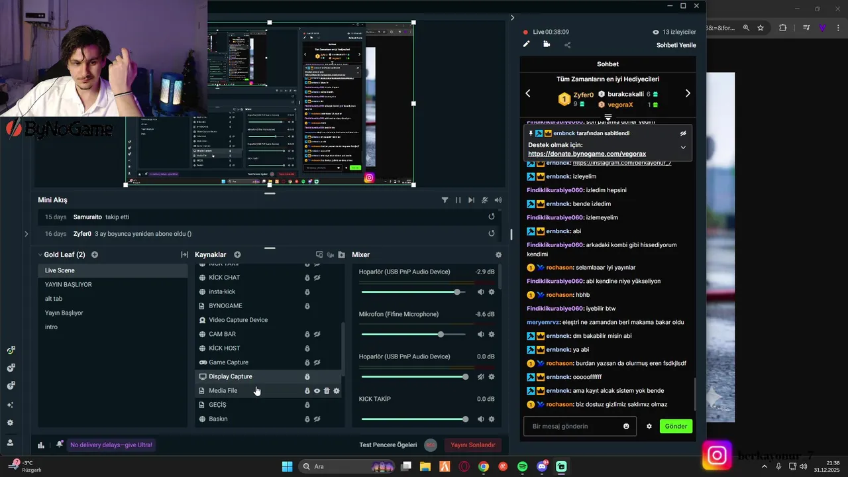The height and width of the screenshot is (477, 848).
Task: Start recording with the REC button
Action: pyautogui.click(x=431, y=445)
